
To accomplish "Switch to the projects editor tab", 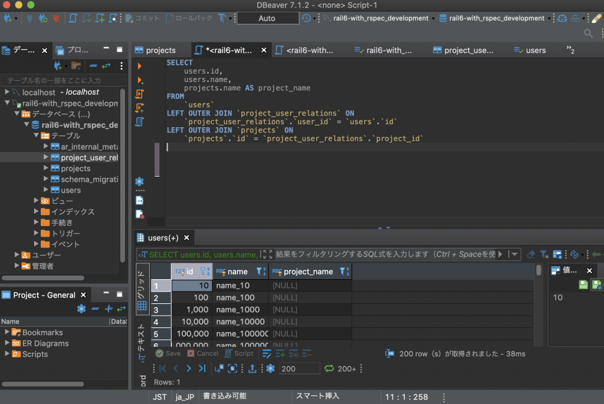I will tap(160, 50).
